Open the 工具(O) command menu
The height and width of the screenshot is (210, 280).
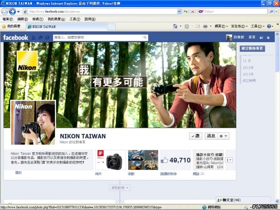pos(258,26)
